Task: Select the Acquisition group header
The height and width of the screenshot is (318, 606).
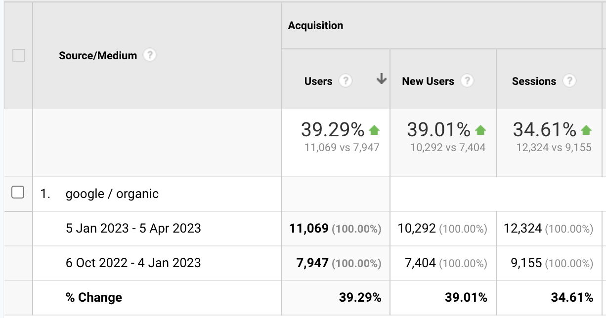Action: tap(315, 26)
